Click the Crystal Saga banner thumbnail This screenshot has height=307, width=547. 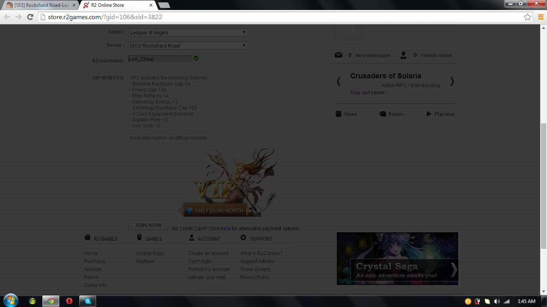pyautogui.click(x=397, y=259)
